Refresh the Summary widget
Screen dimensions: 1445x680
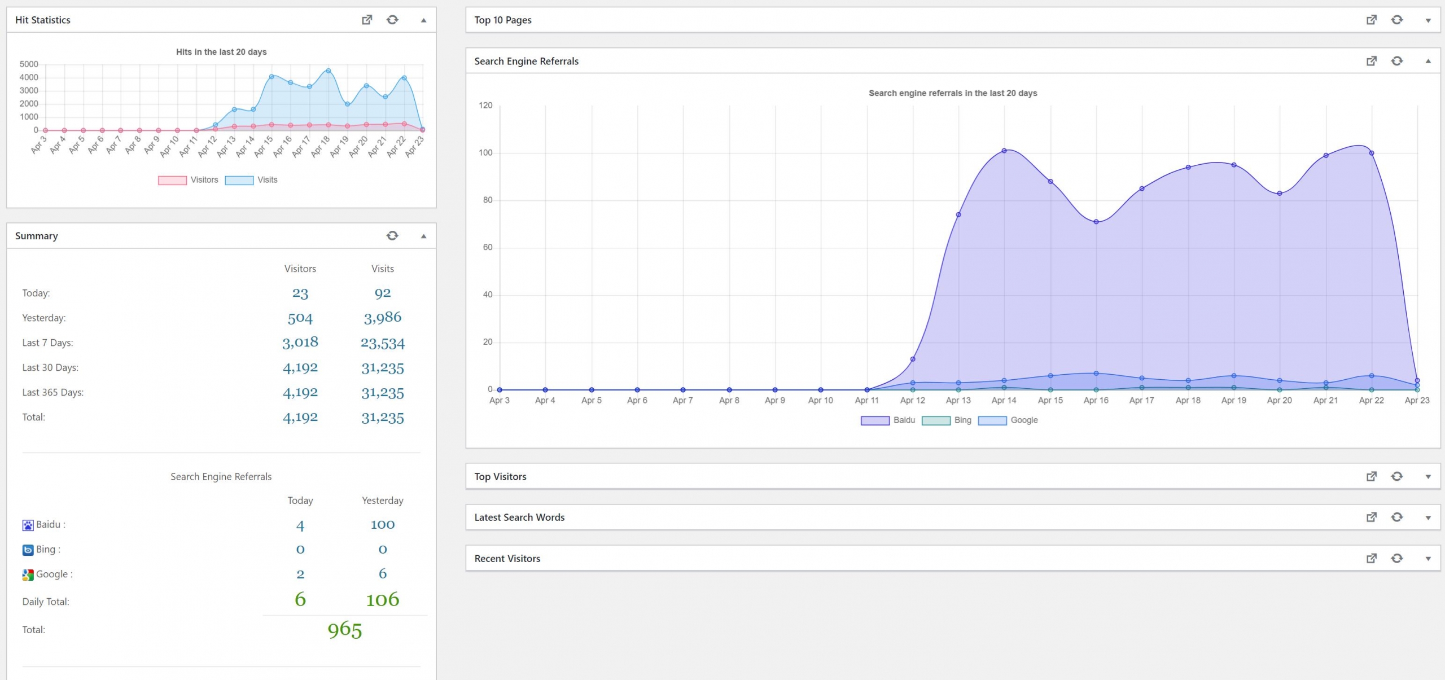[392, 236]
